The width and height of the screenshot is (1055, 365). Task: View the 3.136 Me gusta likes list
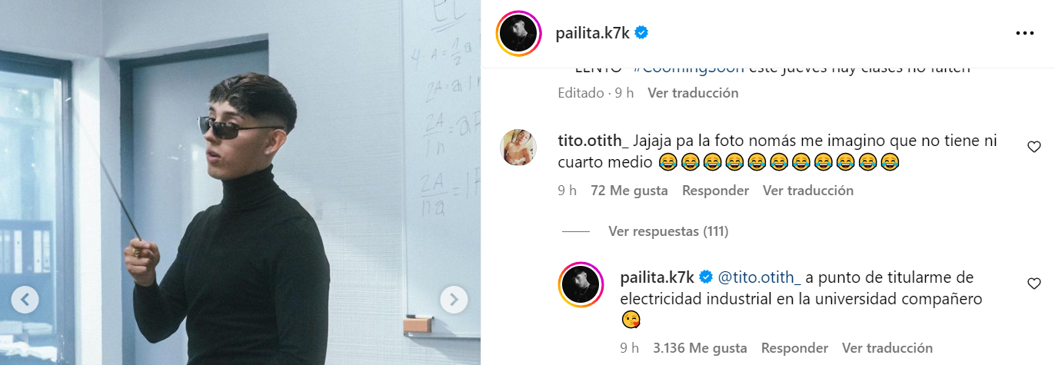pos(700,348)
